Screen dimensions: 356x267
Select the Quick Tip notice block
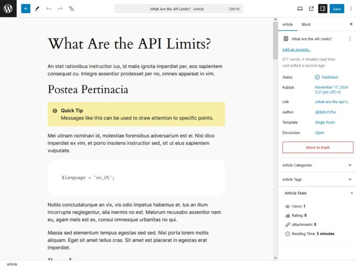136,114
